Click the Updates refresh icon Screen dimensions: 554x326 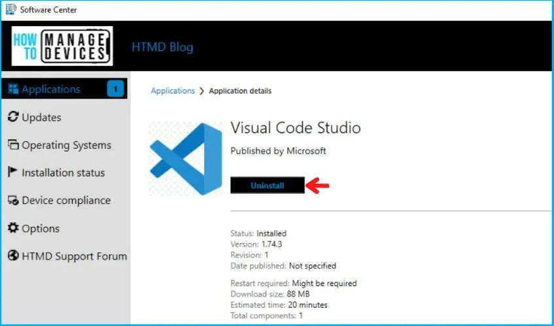[x=13, y=117]
